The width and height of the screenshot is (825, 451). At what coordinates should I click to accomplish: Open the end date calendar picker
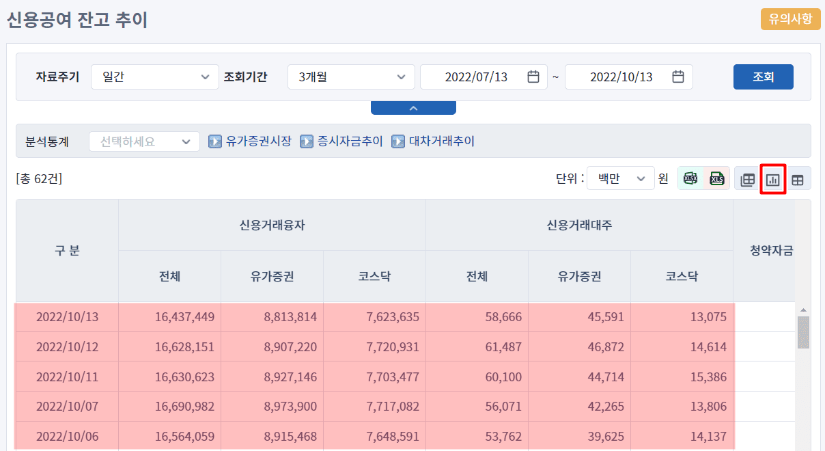coord(678,77)
